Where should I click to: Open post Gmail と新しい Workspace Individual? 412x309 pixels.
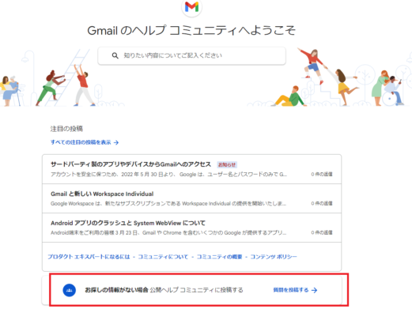(x=102, y=194)
